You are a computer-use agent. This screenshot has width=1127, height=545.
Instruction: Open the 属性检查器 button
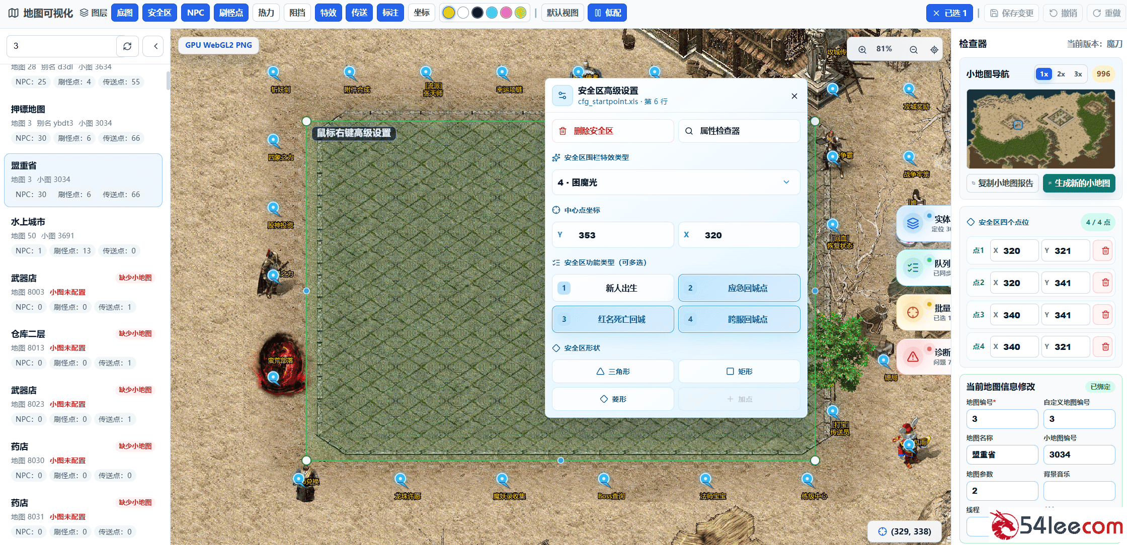click(x=739, y=131)
